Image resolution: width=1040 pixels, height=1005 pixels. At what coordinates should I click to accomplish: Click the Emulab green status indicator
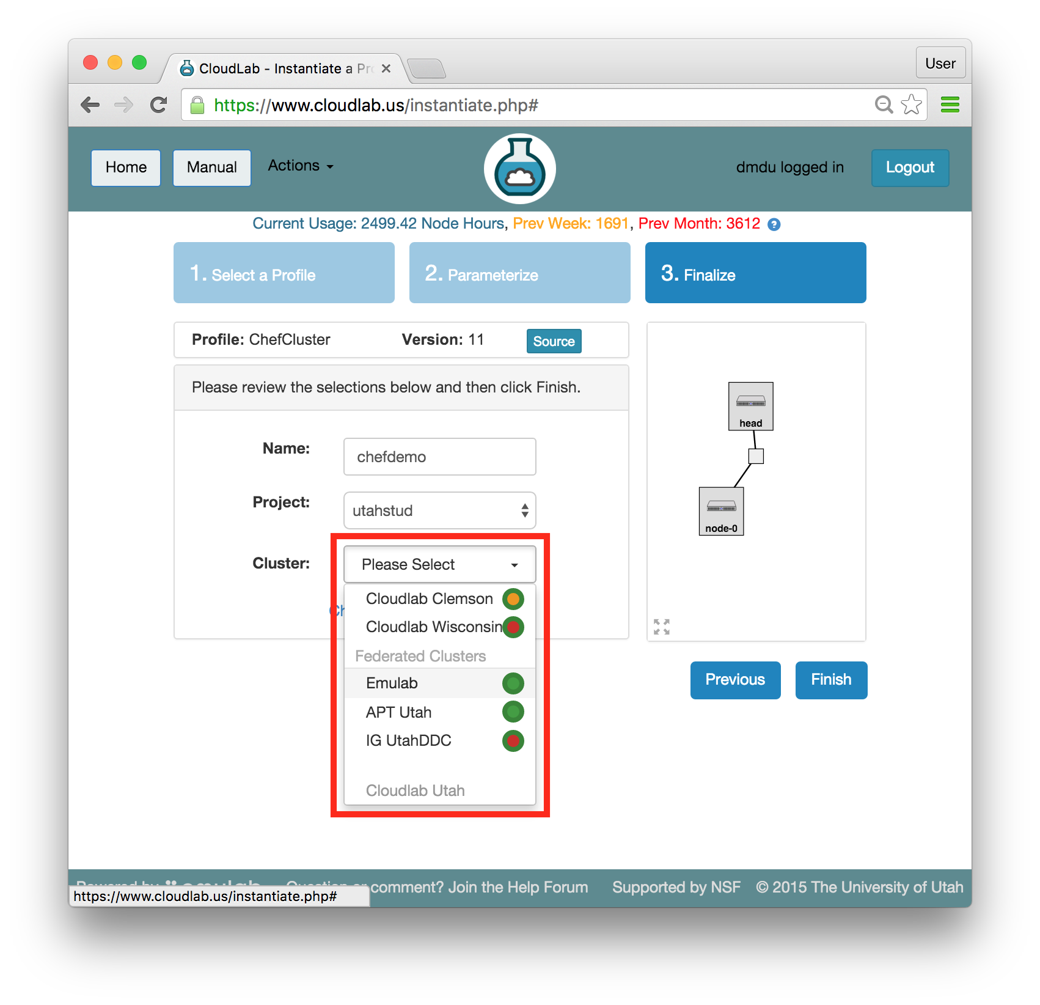tap(513, 683)
